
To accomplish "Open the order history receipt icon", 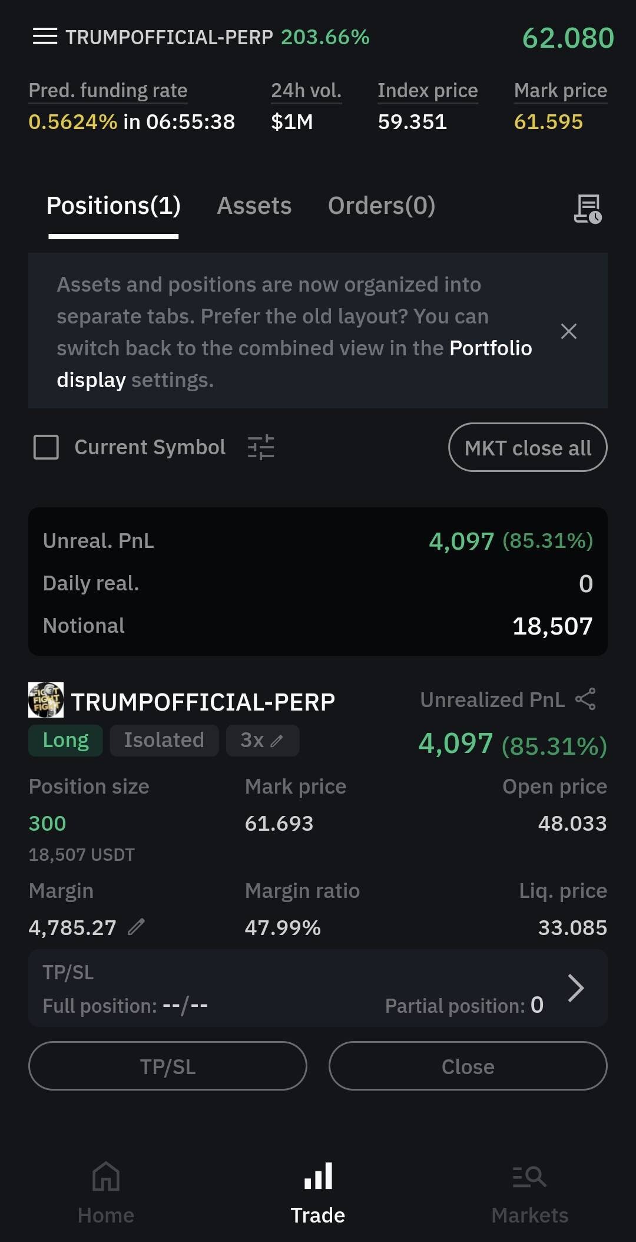I will 587,209.
